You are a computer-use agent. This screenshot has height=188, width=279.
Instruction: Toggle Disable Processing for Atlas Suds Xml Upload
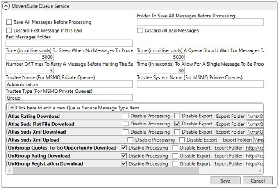(131, 140)
